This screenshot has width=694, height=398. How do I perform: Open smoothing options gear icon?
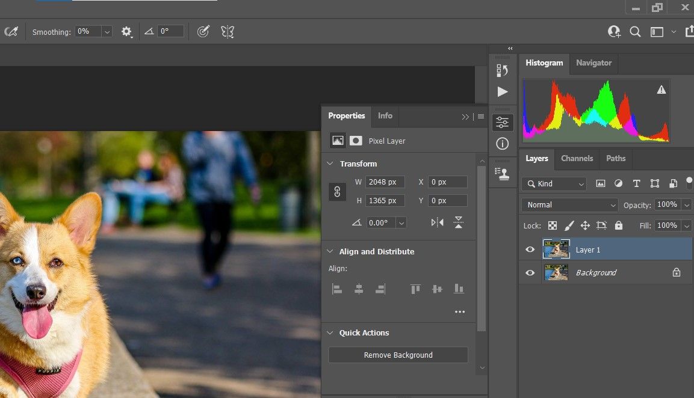coord(126,32)
